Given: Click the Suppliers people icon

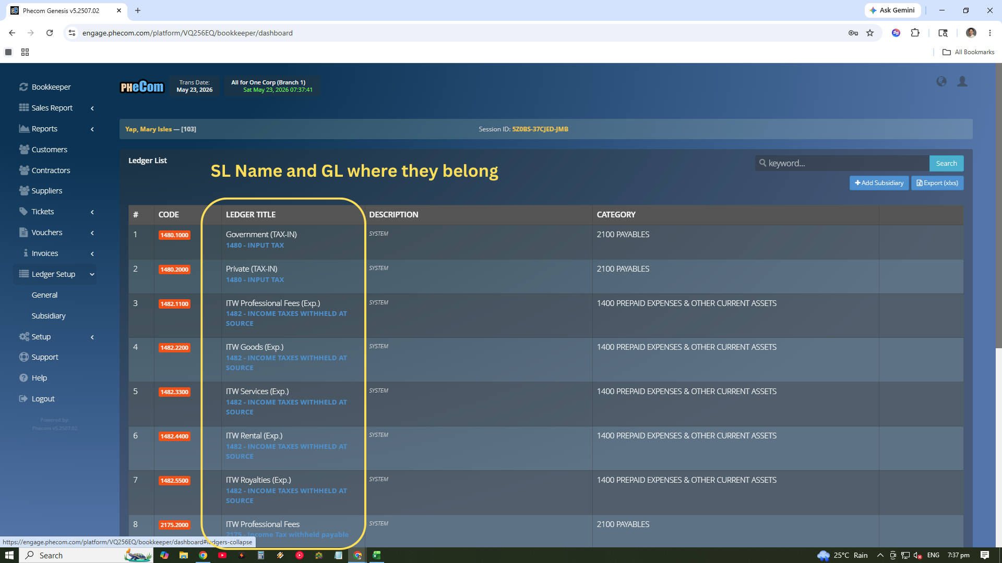Looking at the screenshot, I should 23,191.
